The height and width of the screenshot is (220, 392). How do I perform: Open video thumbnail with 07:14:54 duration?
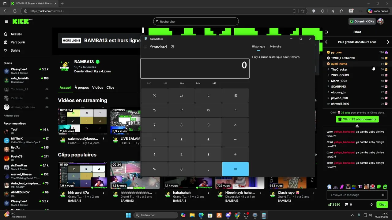[x=83, y=121]
